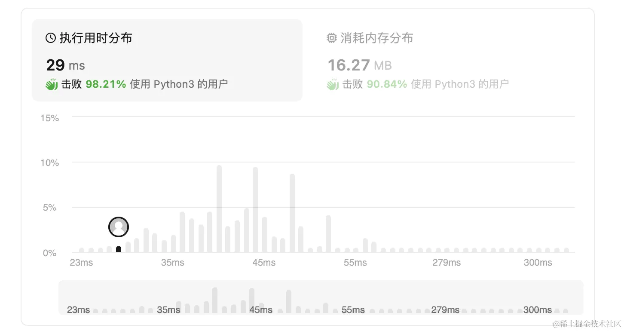The image size is (624, 331).
Task: Click the 23ms label in the bottom range overview
Action: pyautogui.click(x=78, y=310)
